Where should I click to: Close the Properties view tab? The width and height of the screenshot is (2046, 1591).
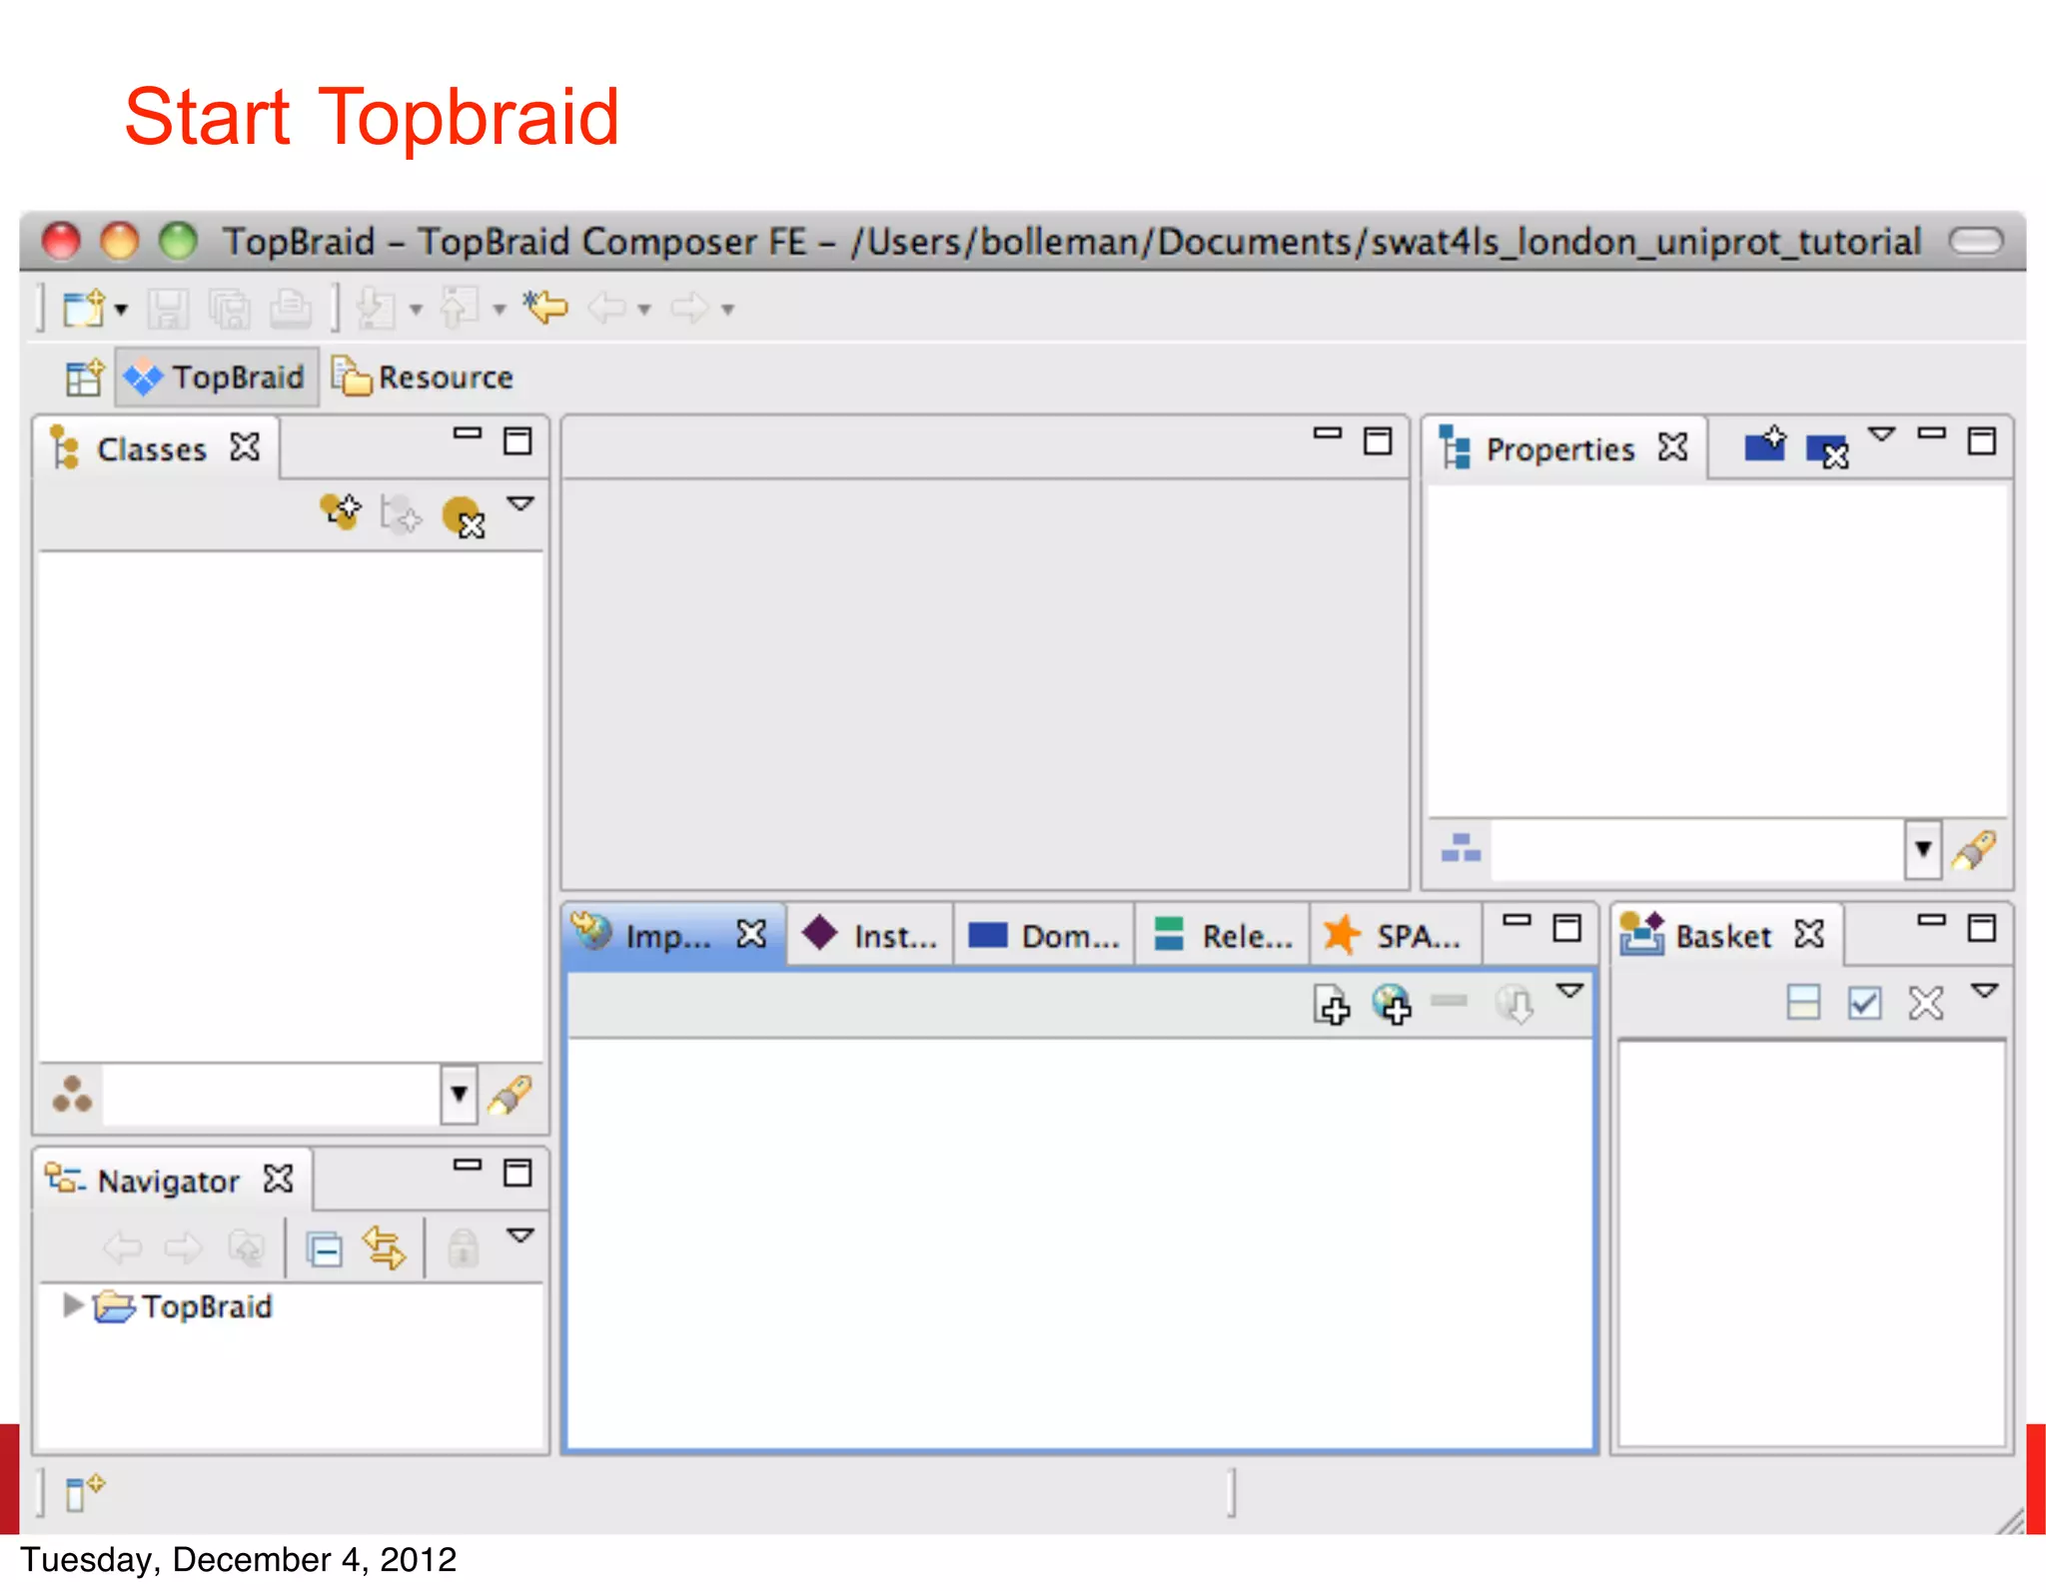[x=1673, y=446]
